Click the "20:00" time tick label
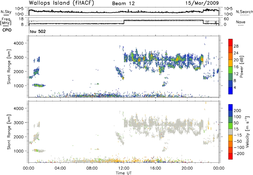 pos(187,168)
